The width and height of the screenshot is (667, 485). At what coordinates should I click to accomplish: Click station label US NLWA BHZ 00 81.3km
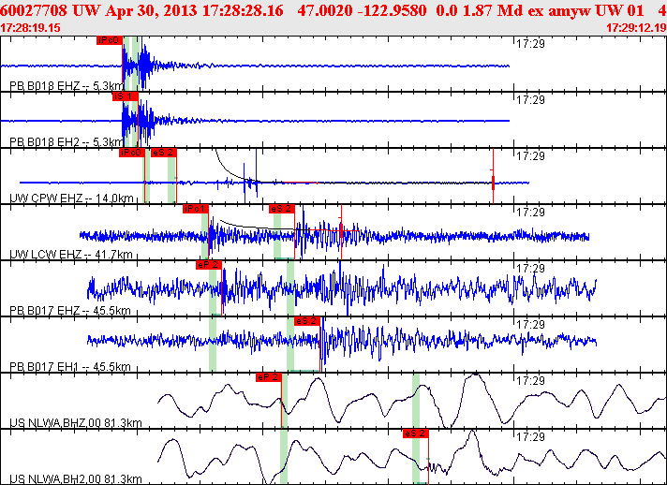click(76, 422)
